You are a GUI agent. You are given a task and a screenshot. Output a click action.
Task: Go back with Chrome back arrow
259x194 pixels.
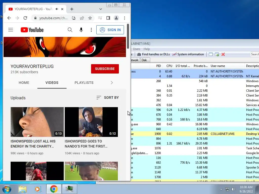[x=9, y=18]
